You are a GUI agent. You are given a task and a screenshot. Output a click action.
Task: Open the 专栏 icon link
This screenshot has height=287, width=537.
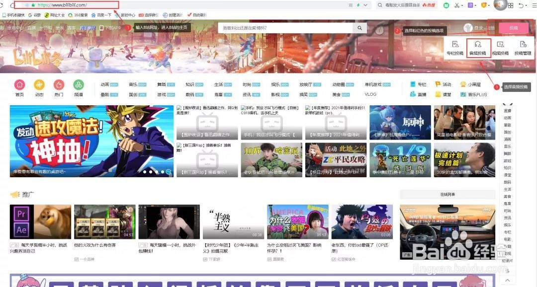tap(418, 84)
